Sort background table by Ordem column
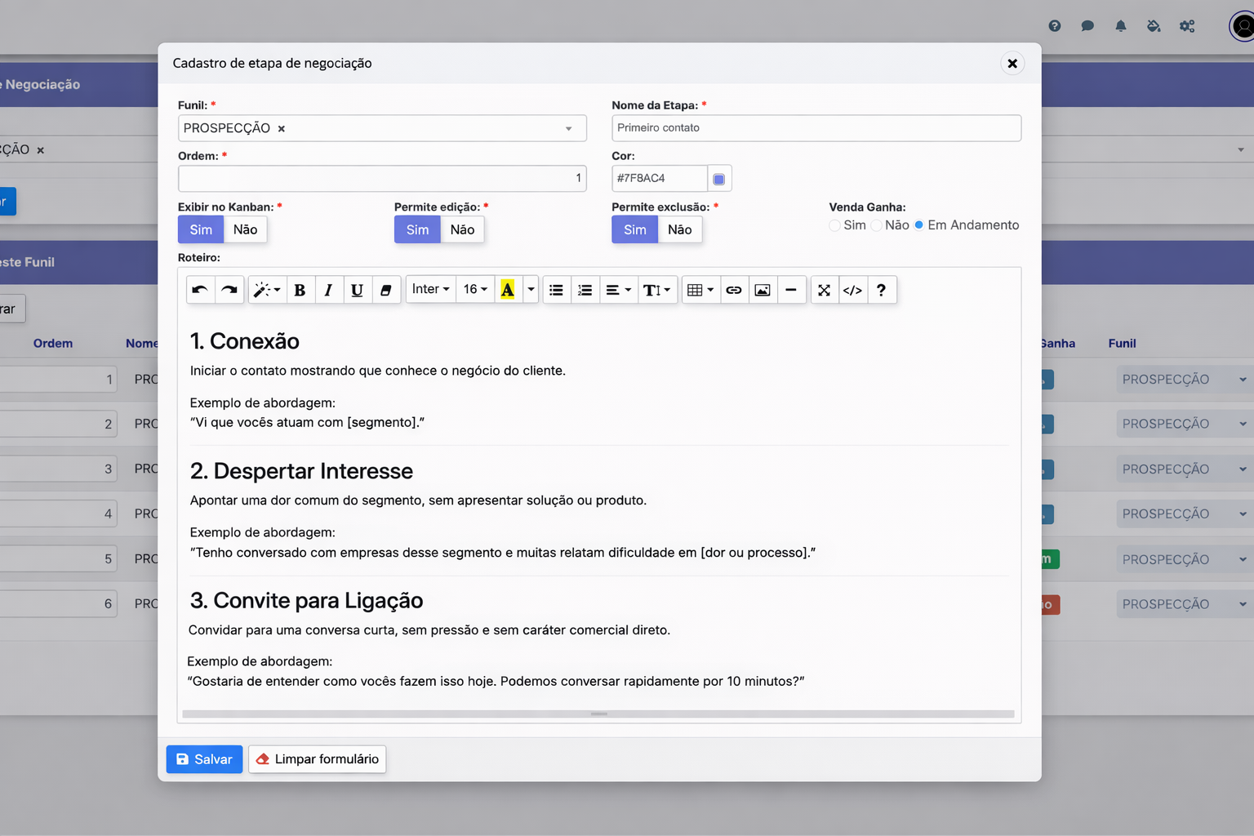 (x=53, y=344)
